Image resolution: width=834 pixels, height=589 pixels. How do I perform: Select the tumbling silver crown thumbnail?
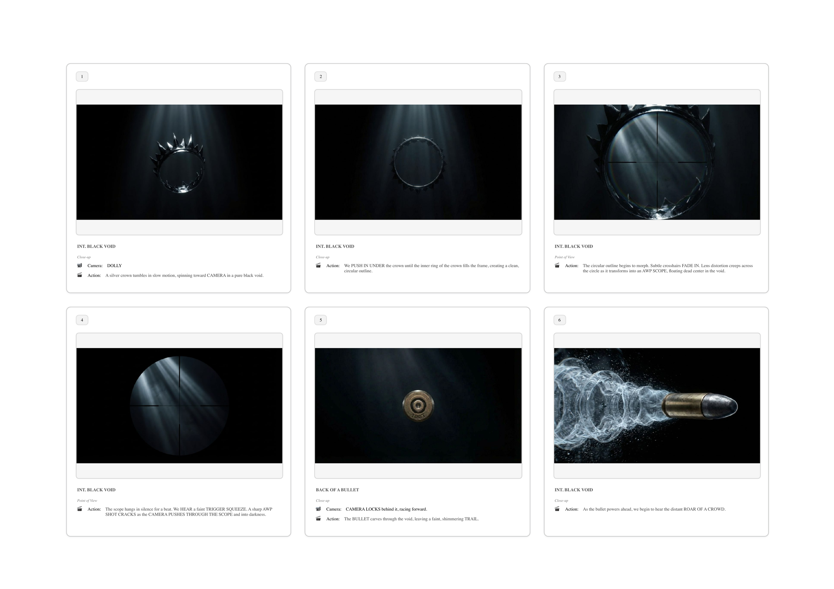(x=179, y=162)
